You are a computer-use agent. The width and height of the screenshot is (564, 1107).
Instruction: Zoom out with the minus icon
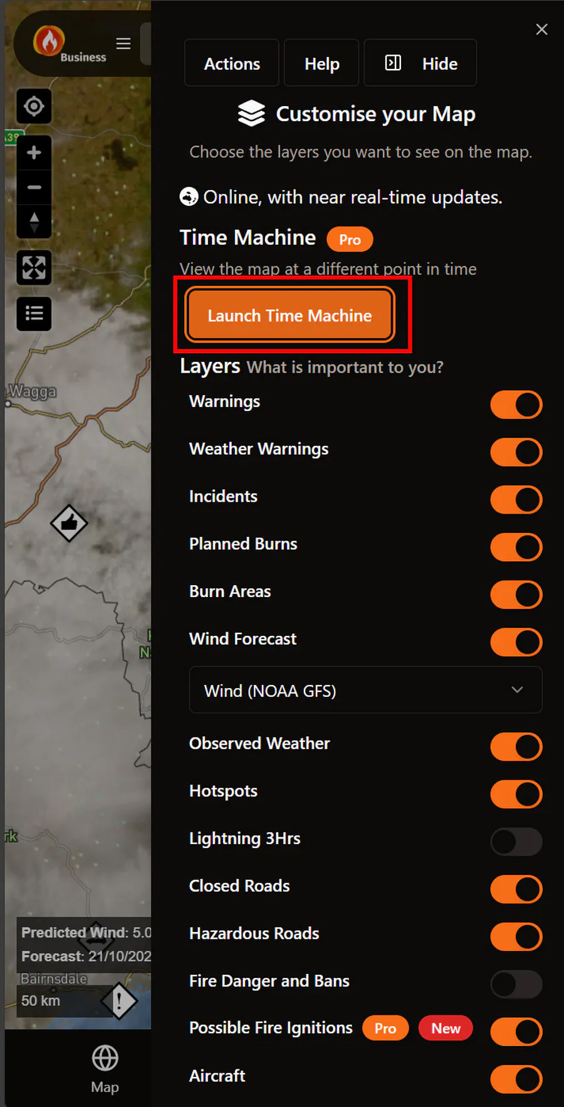pos(34,187)
